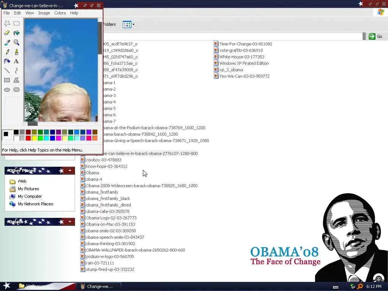
Task: Pick the Eraser tool in Paint
Action: [7, 33]
